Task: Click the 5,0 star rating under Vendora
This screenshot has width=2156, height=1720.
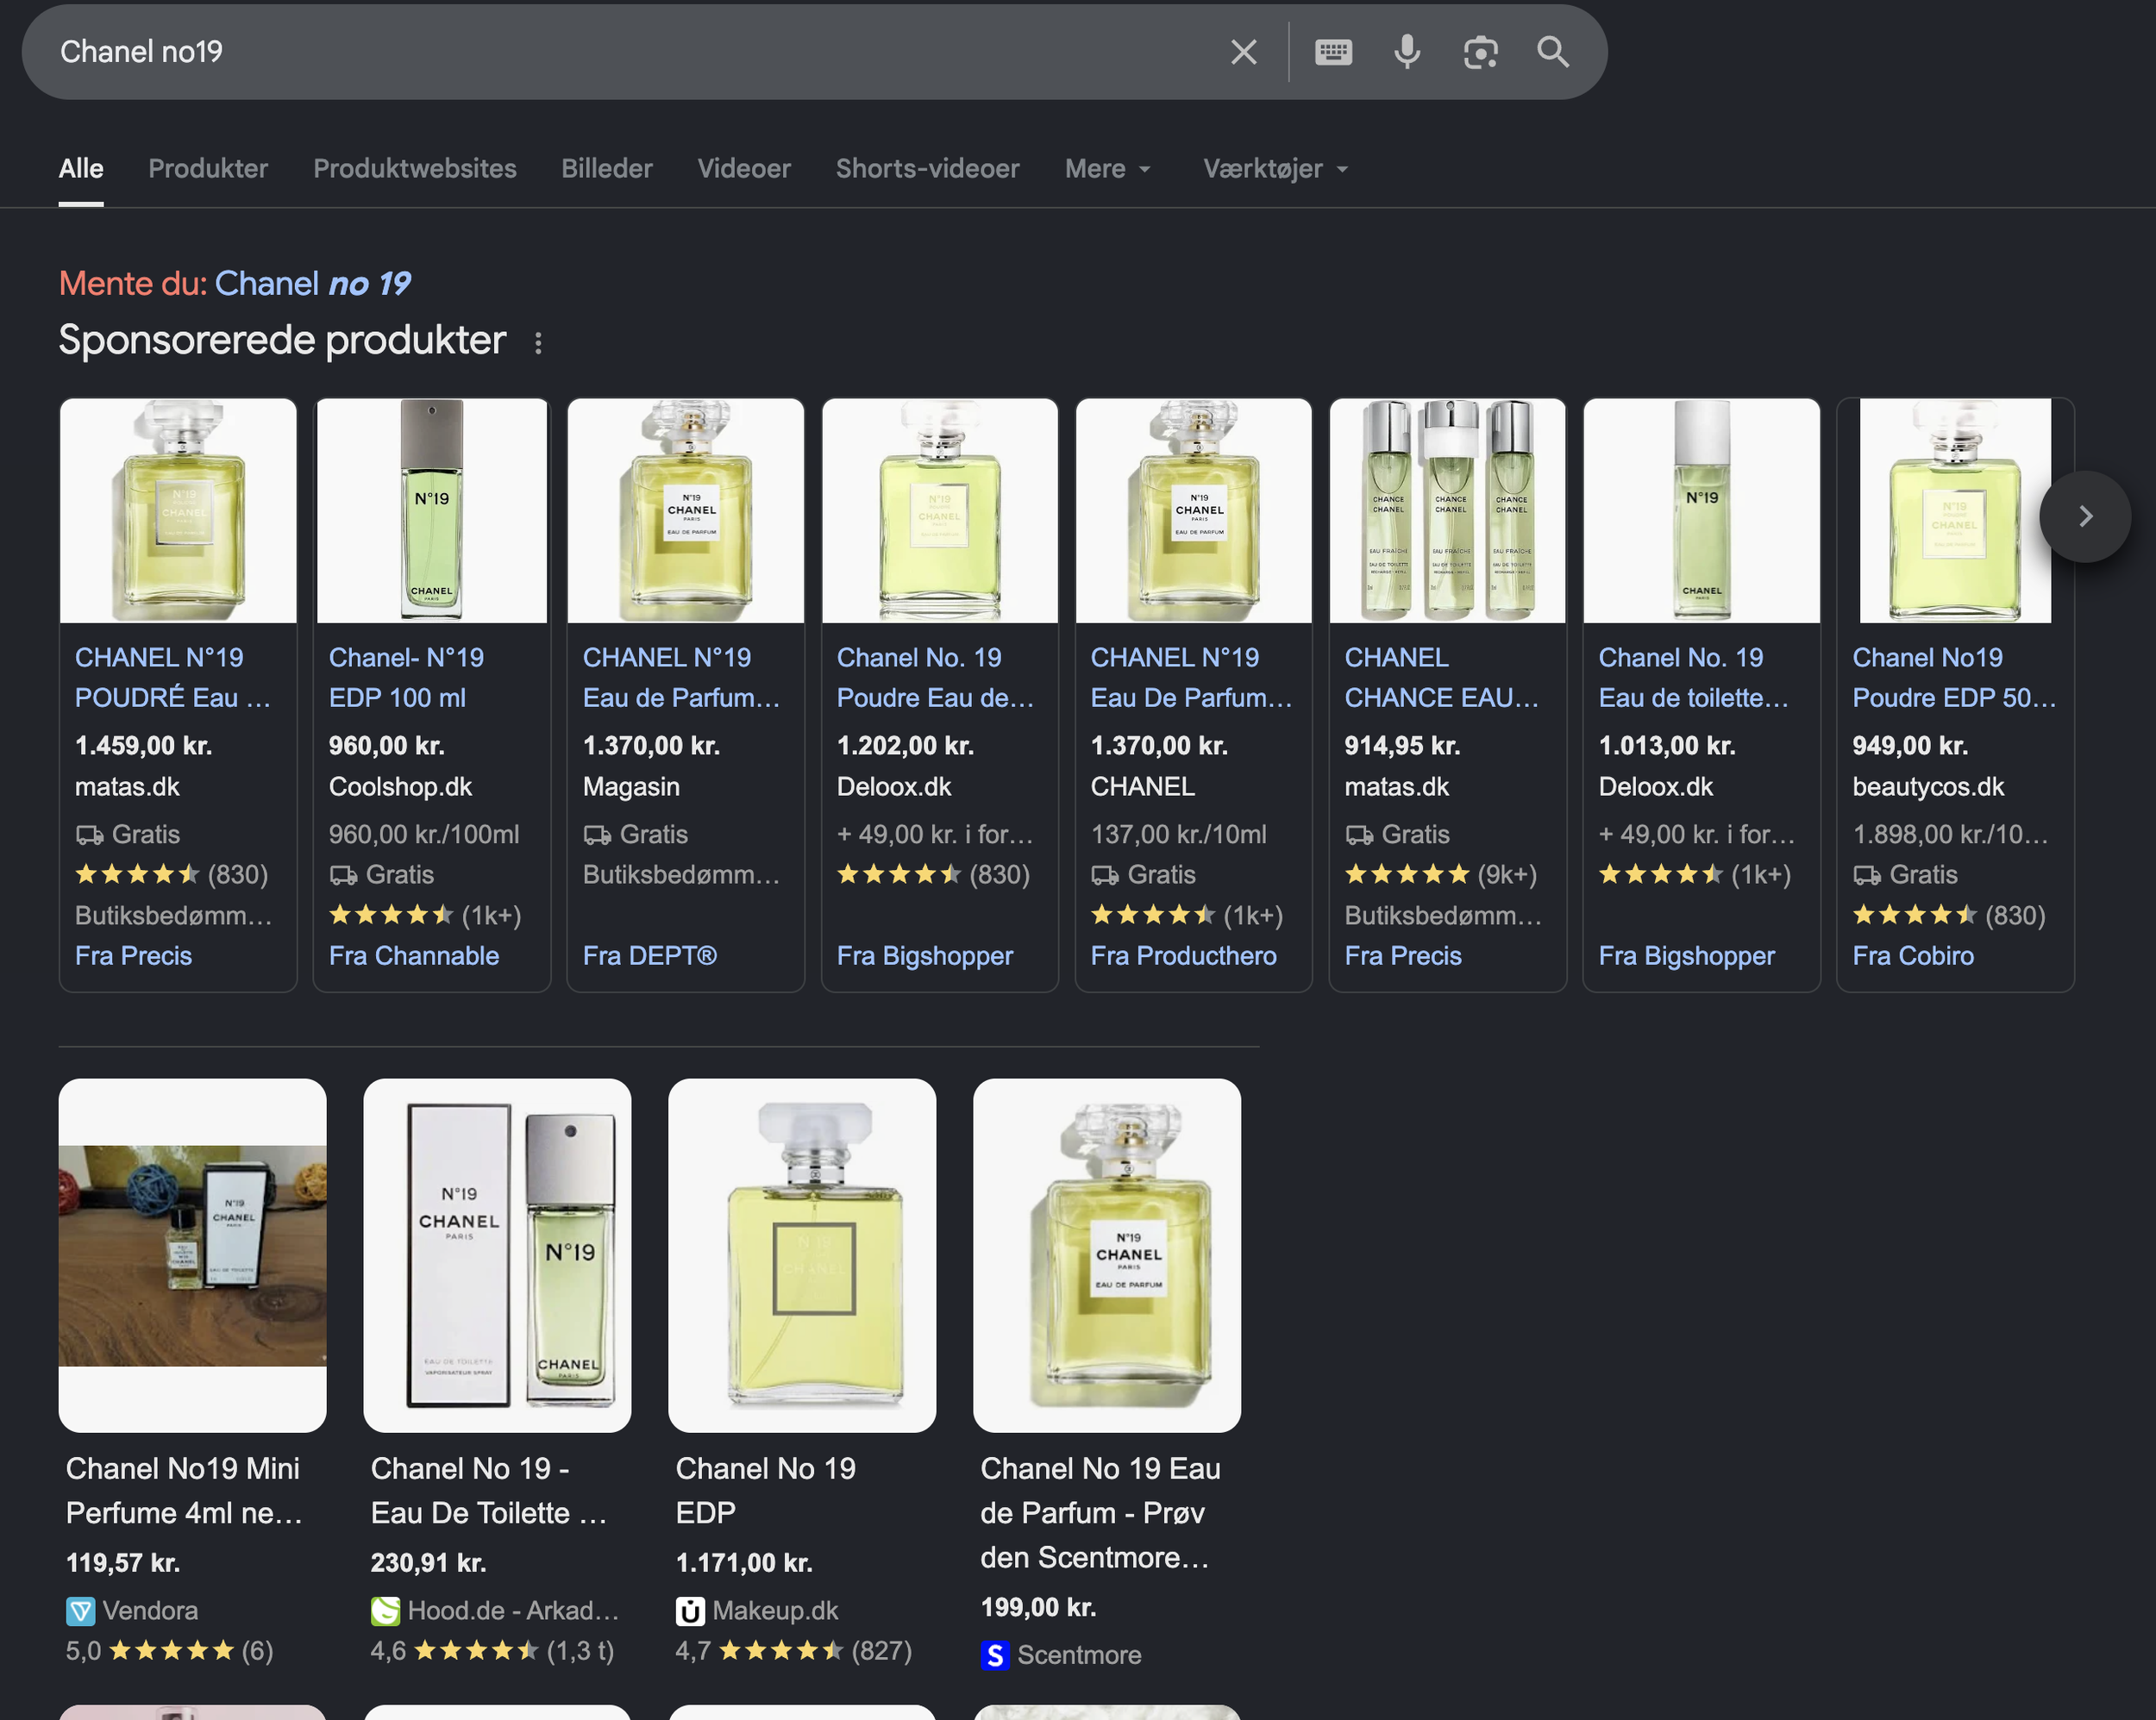Action: point(170,1651)
